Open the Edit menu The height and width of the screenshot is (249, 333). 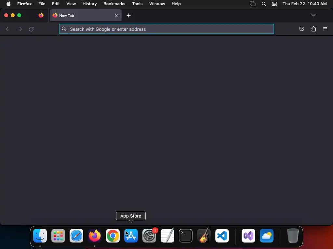pos(56,4)
